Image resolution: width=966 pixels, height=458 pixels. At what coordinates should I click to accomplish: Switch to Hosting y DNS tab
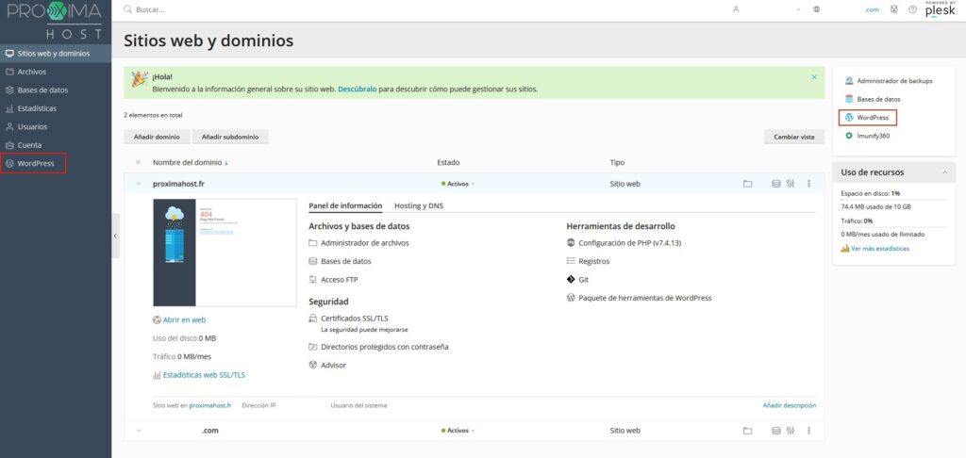click(419, 205)
